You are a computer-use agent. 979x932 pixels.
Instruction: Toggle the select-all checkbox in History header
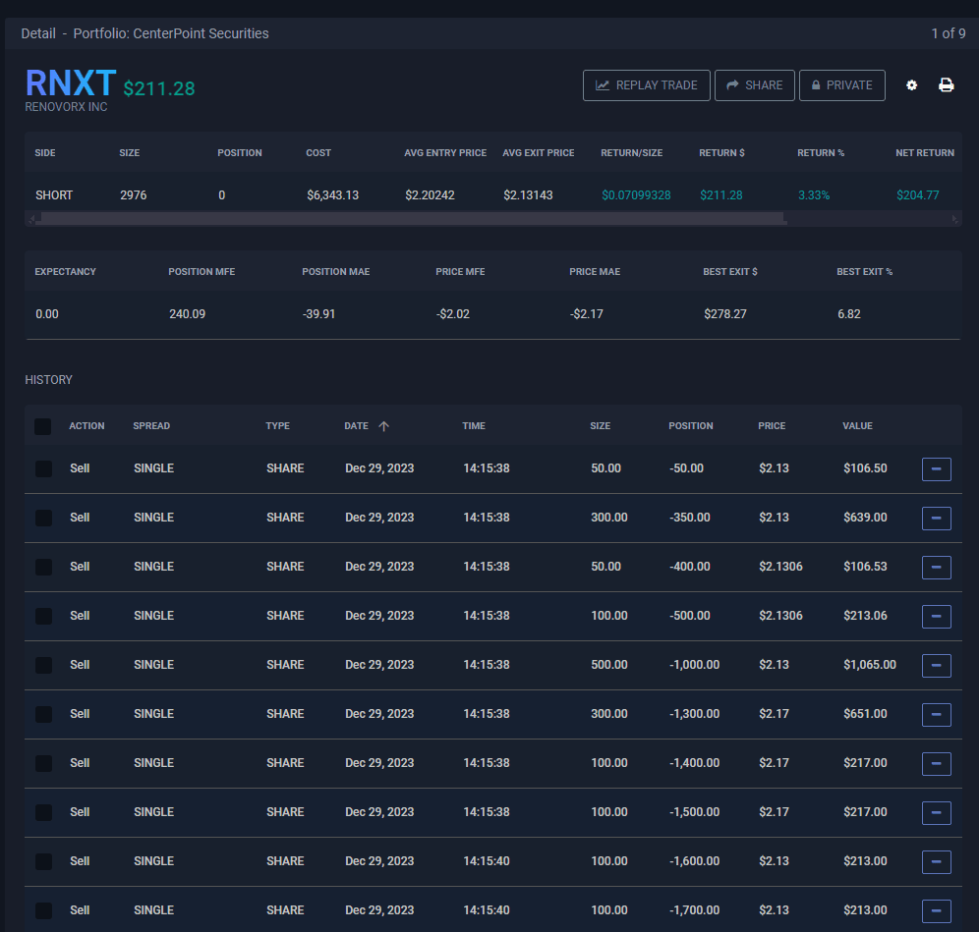(43, 426)
